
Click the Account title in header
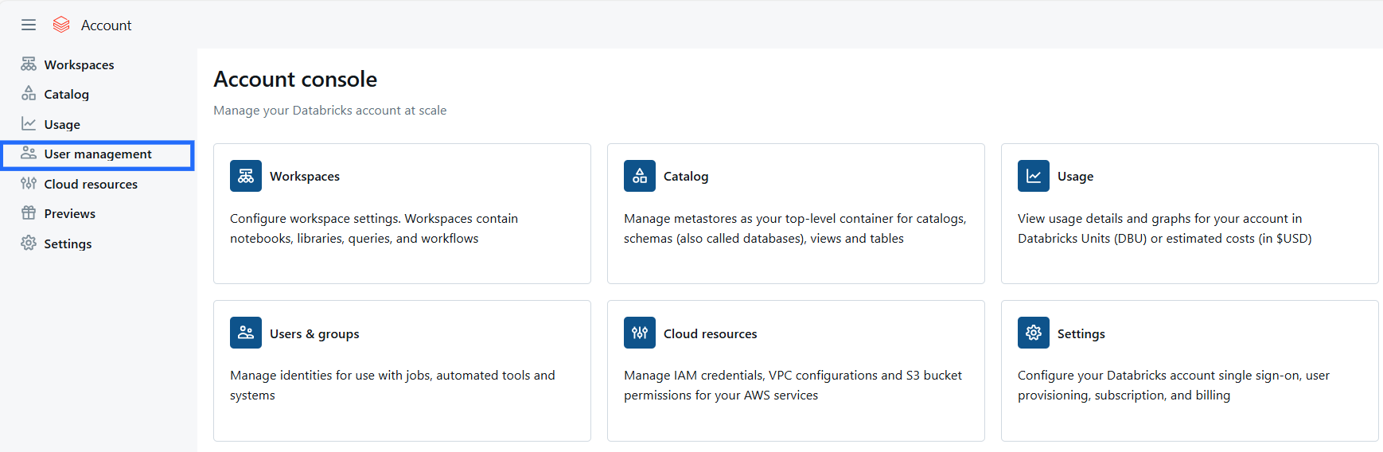106,25
